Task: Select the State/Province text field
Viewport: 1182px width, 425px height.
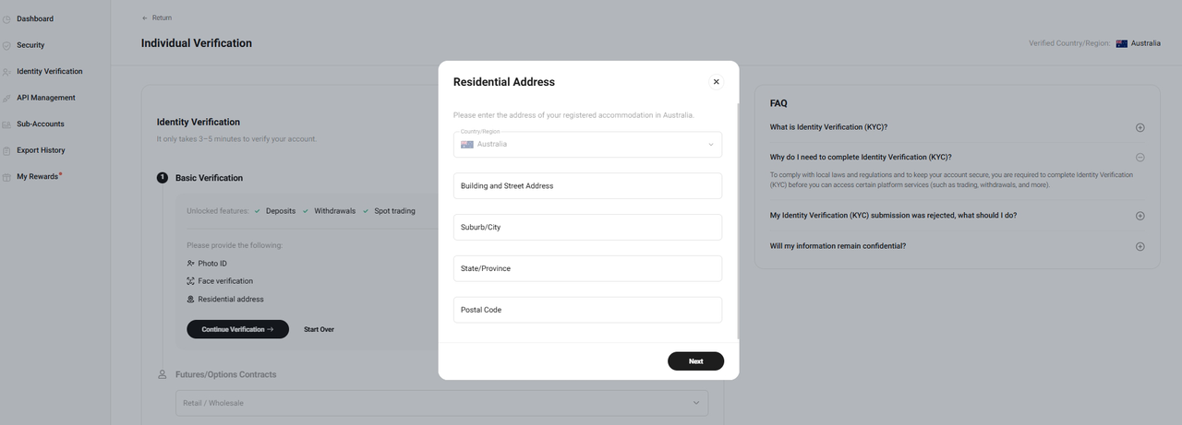Action: click(x=587, y=268)
